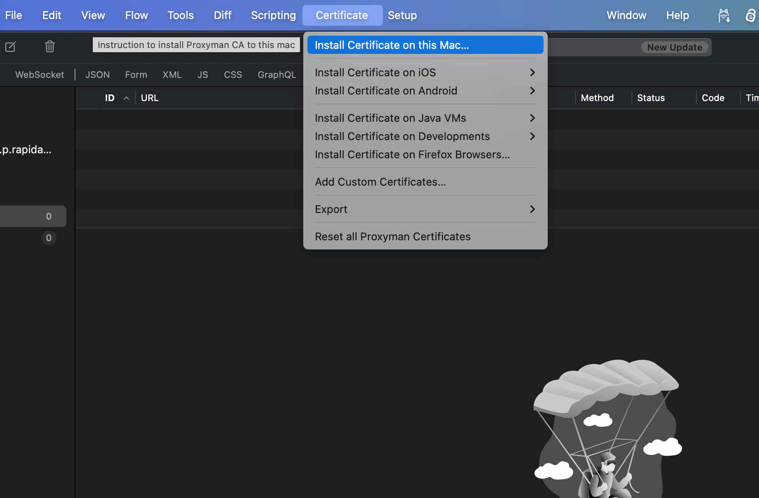Open the Flow menu
759x498 pixels.
(x=137, y=15)
